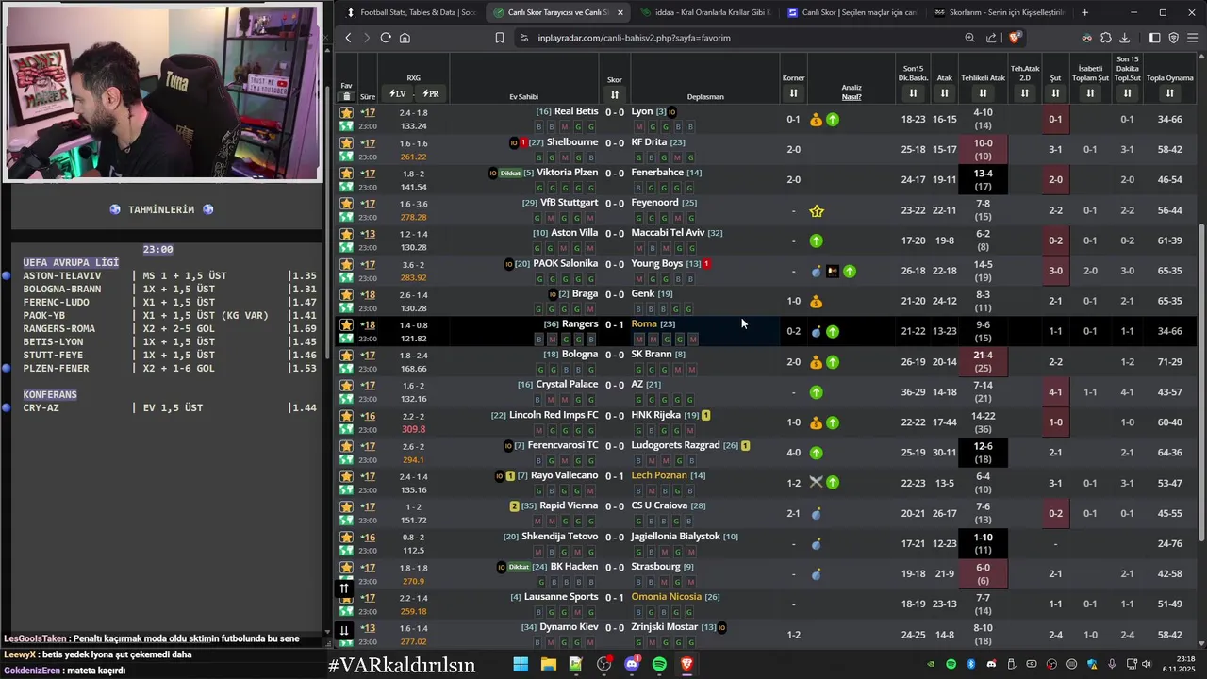Open a new browser tab
The image size is (1207, 679).
pyautogui.click(x=1084, y=12)
